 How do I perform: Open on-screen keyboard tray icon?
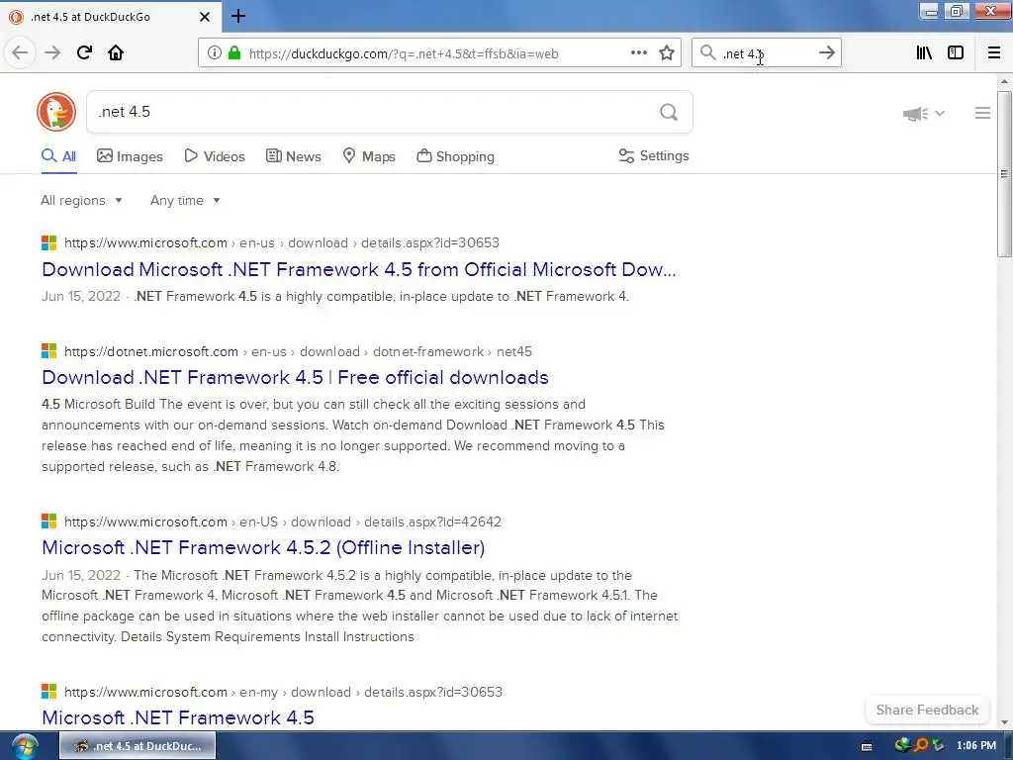(867, 746)
